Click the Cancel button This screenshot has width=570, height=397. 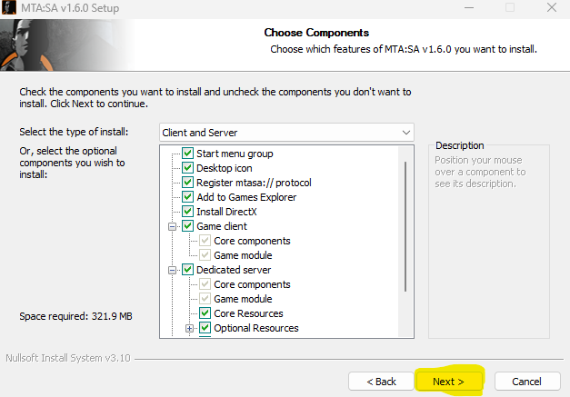(527, 382)
